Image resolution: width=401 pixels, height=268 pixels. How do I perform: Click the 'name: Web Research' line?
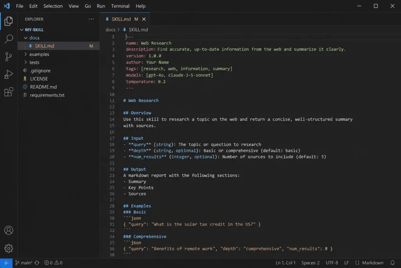pyautogui.click(x=148, y=43)
